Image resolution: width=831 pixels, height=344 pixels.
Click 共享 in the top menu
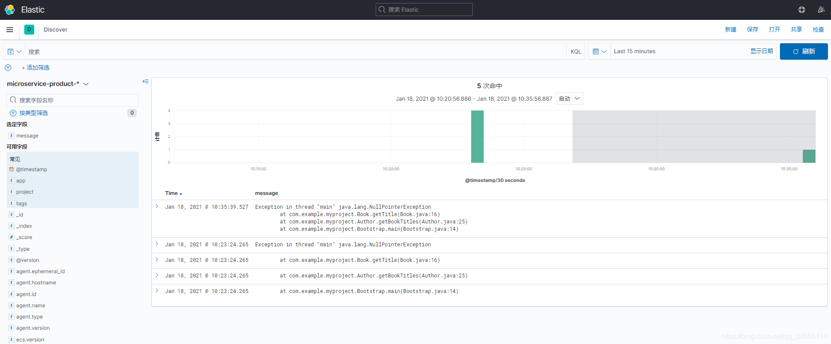(x=796, y=29)
